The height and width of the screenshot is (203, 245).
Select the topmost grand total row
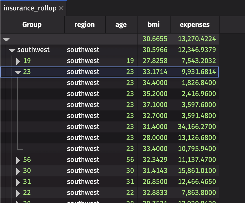pyautogui.click(x=116, y=39)
